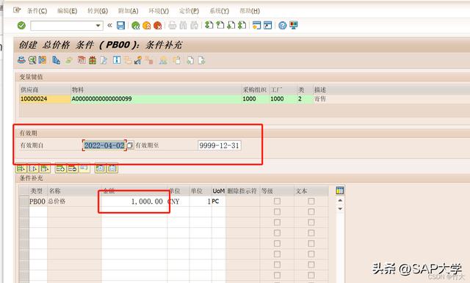Click the orange Exit icon
This screenshot has height=283, width=470.
coord(147,26)
